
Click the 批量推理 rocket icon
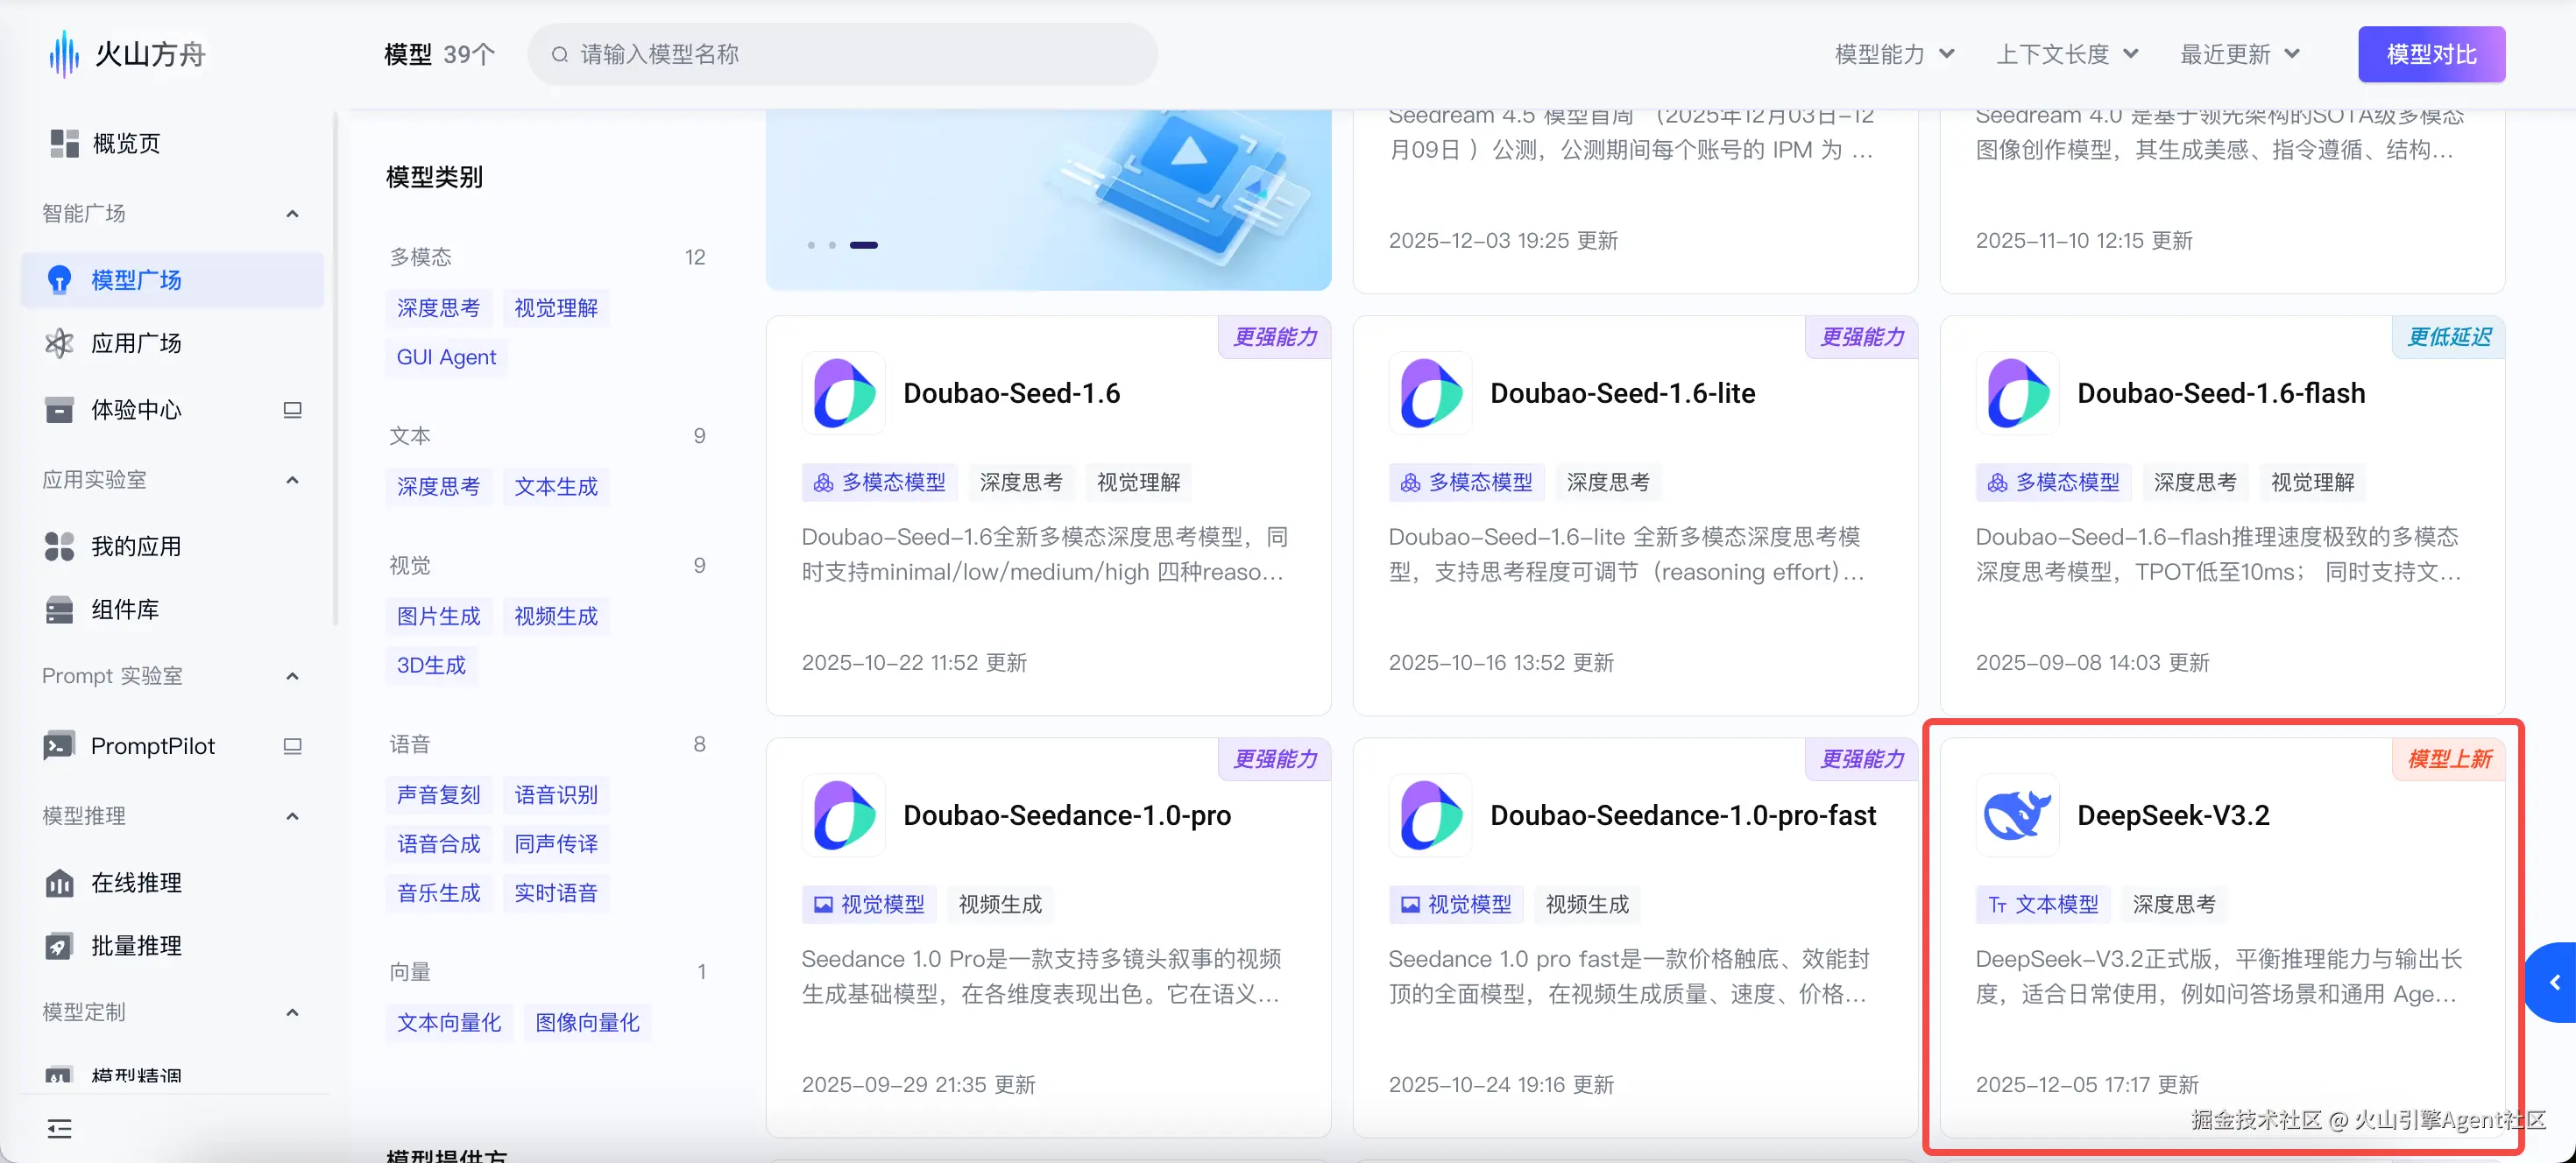pos(59,946)
